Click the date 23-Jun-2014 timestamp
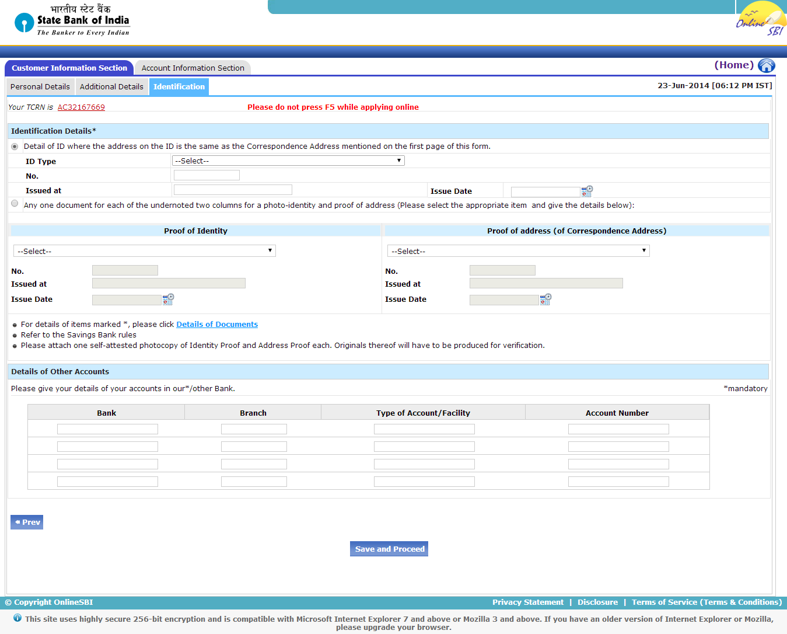This screenshot has width=787, height=634. (x=715, y=85)
